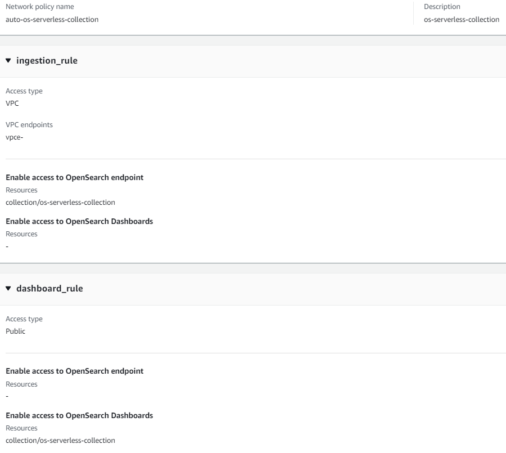Viewport: 506px width, 453px height.
Task: Click the Public access type value
Action: click(x=16, y=331)
